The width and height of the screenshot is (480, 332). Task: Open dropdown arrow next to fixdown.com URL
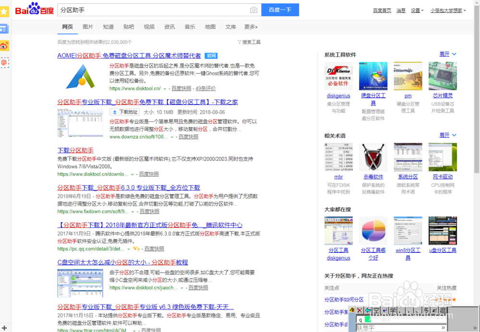pyautogui.click(x=132, y=212)
